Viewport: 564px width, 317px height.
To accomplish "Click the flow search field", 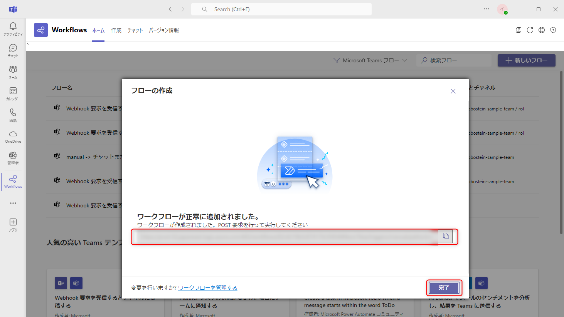I will tap(454, 60).
